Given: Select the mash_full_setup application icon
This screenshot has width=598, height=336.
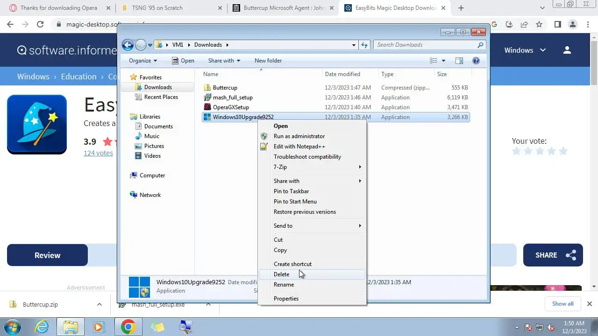Looking at the screenshot, I should pos(207,98).
